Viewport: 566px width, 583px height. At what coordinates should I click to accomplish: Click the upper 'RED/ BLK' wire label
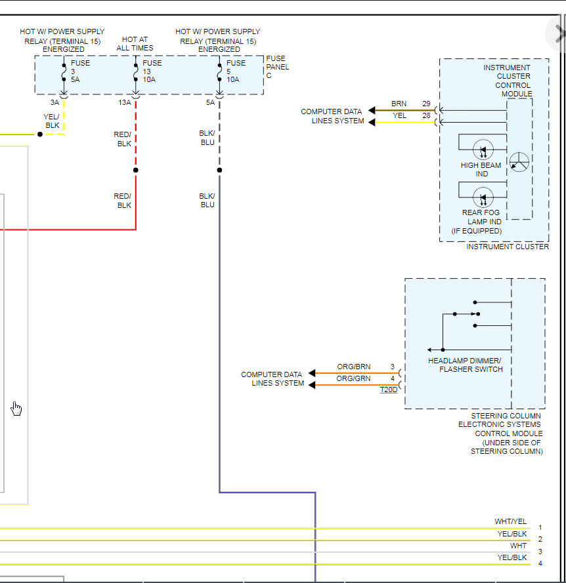123,139
